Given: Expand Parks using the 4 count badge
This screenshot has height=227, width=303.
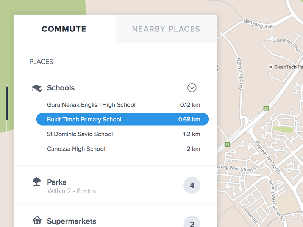Looking at the screenshot, I should tap(192, 186).
